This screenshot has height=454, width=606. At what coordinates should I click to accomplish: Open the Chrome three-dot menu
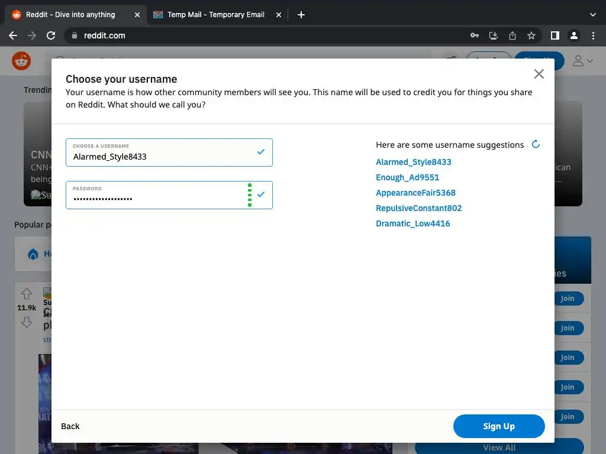pos(593,35)
